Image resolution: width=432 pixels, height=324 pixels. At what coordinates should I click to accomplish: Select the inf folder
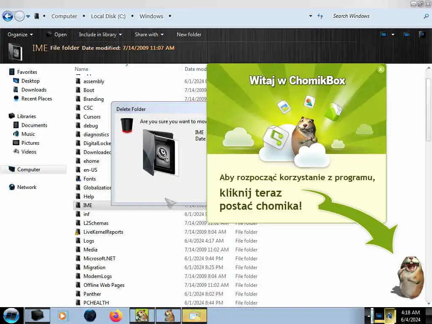[86, 214]
